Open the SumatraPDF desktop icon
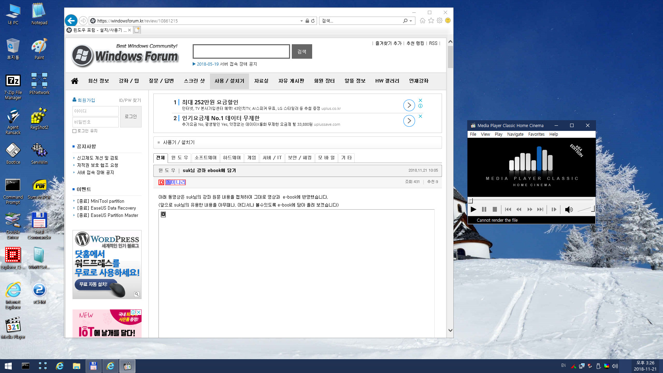 click(x=39, y=189)
